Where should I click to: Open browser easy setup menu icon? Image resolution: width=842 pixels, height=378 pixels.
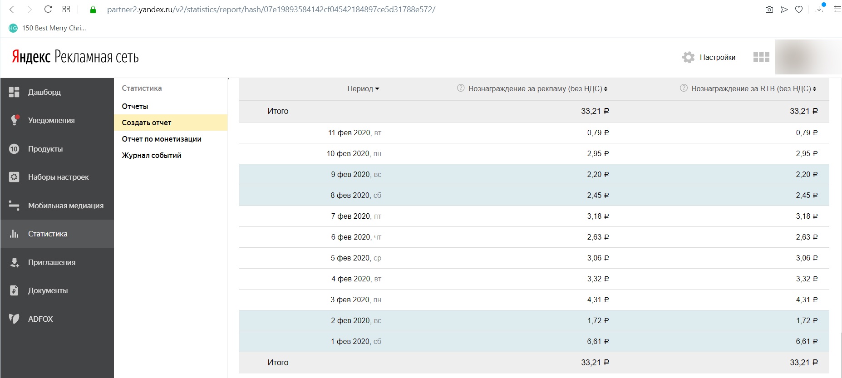click(837, 10)
